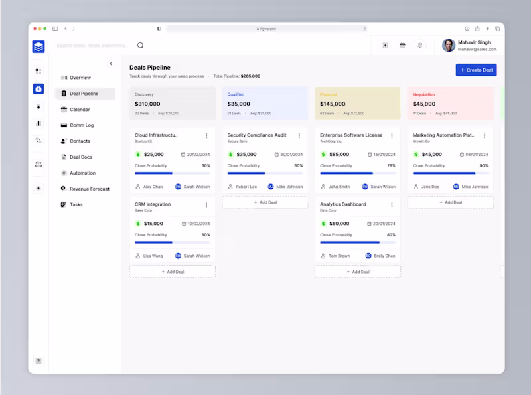Click the Mahavir Singh profile avatar
531x395 pixels.
click(x=449, y=45)
